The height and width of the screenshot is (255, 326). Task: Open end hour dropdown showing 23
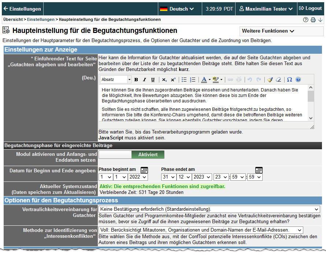tap(221, 177)
